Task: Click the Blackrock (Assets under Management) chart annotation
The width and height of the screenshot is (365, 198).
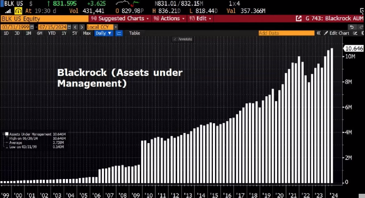Action: click(120, 78)
